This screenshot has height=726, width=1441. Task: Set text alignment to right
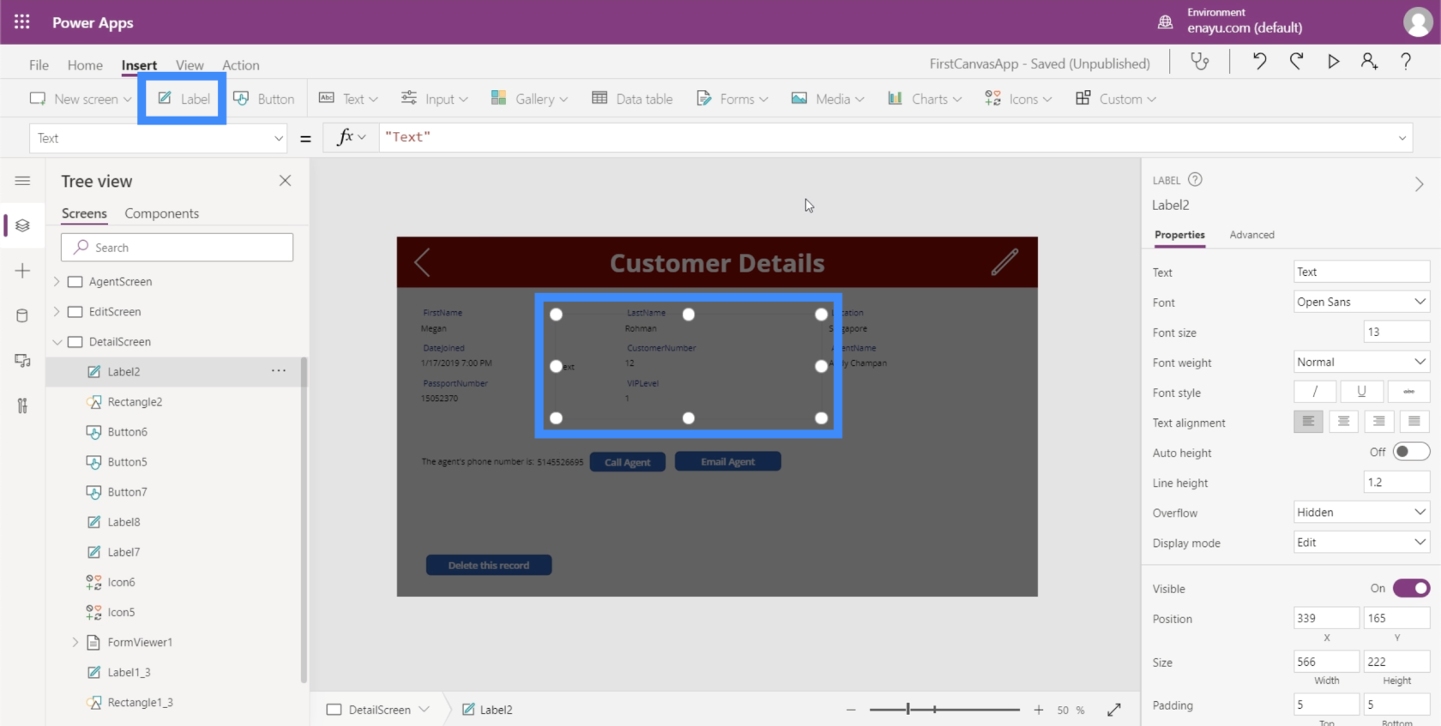point(1378,422)
